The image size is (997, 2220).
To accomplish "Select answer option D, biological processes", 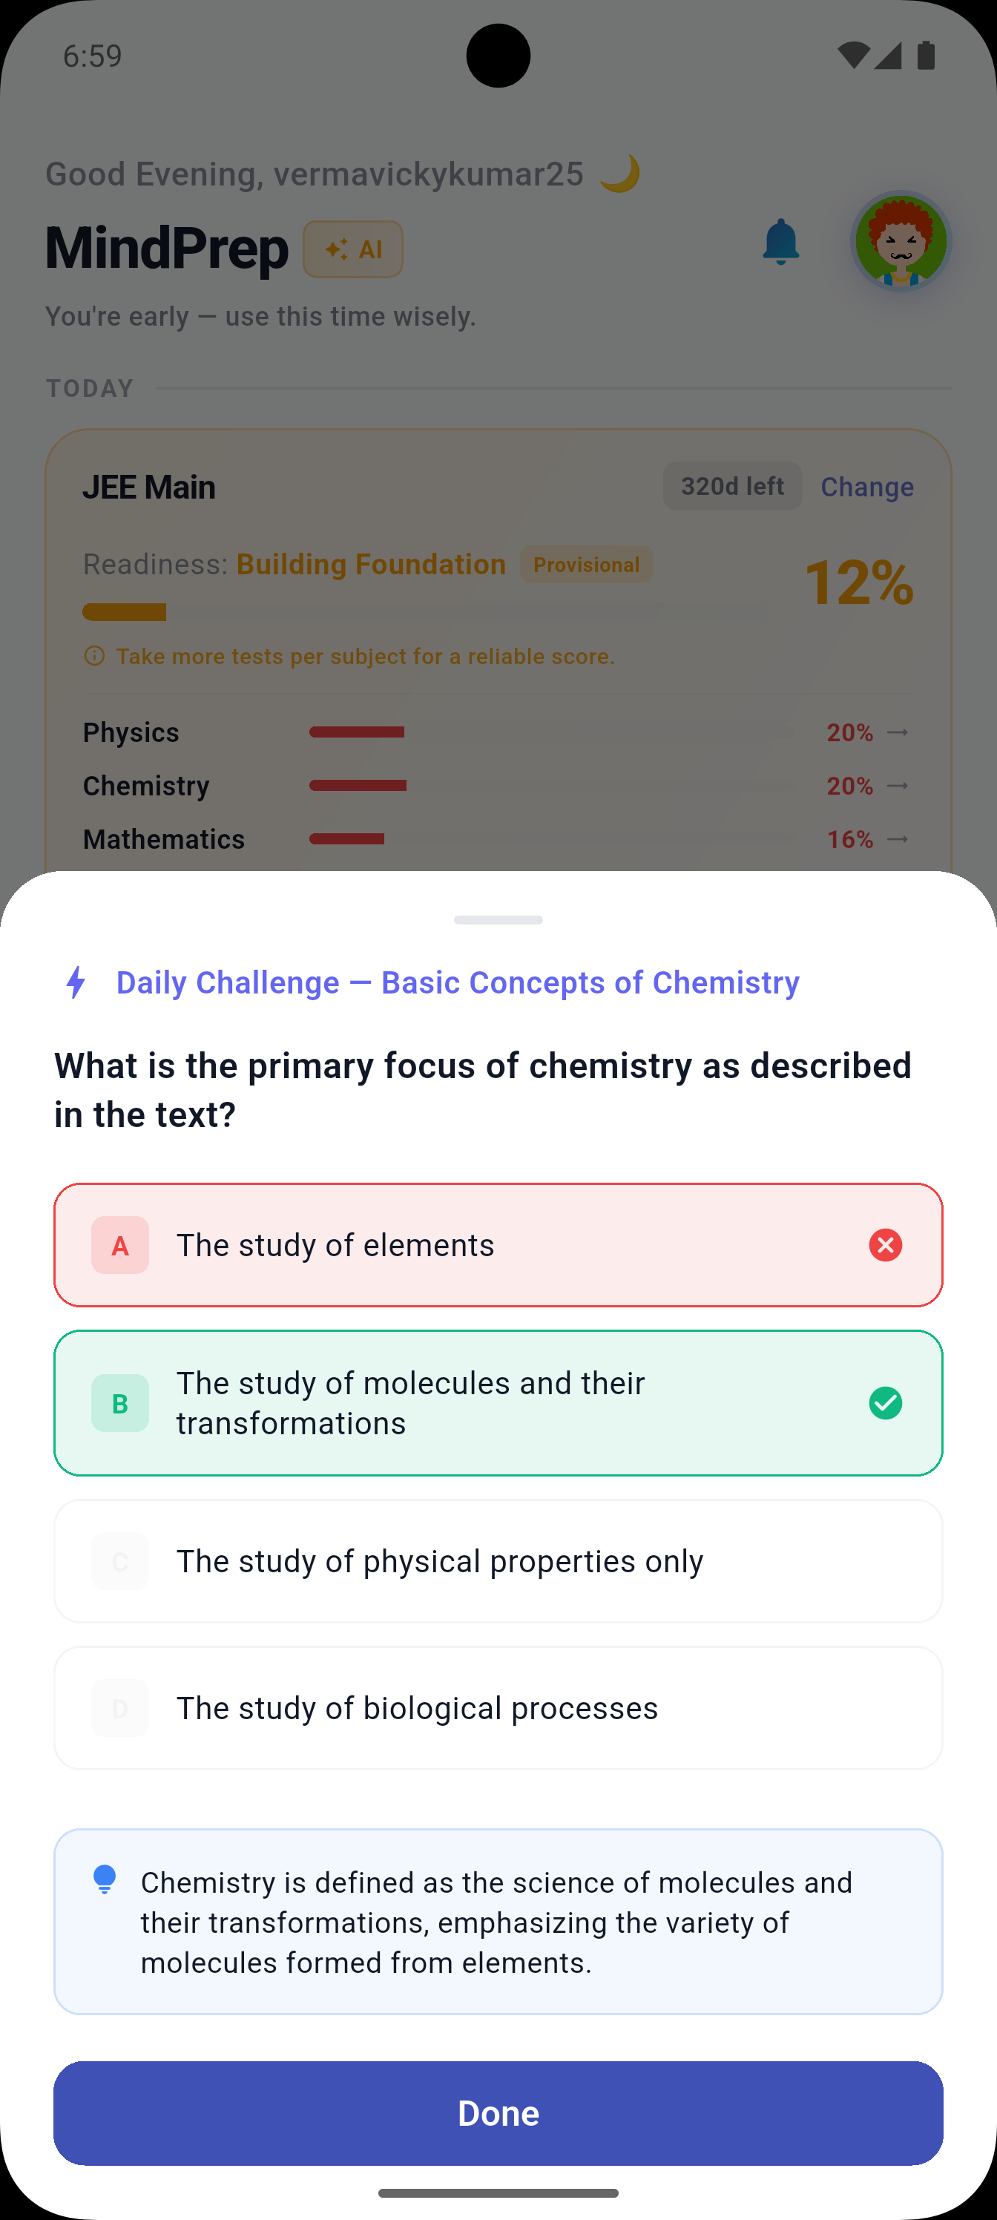I will click(x=498, y=1707).
